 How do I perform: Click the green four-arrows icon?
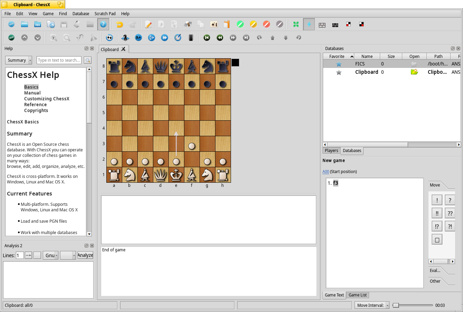click(296, 24)
